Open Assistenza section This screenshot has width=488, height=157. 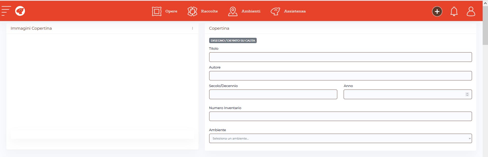click(295, 11)
